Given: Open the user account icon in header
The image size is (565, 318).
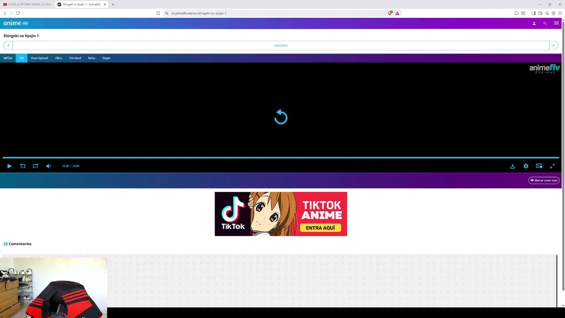Looking at the screenshot, I should (534, 23).
